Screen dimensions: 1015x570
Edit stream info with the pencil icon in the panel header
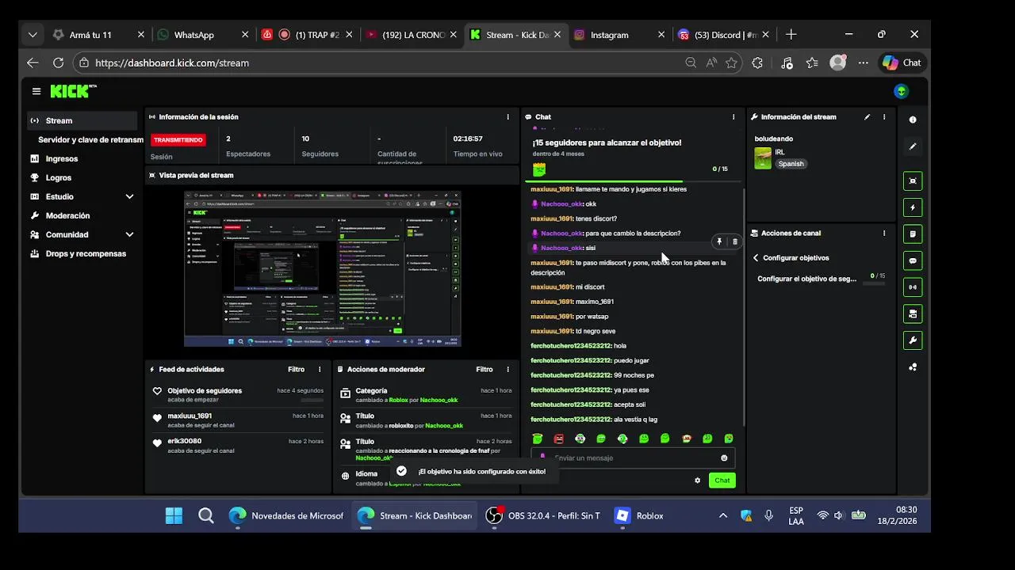(x=867, y=117)
